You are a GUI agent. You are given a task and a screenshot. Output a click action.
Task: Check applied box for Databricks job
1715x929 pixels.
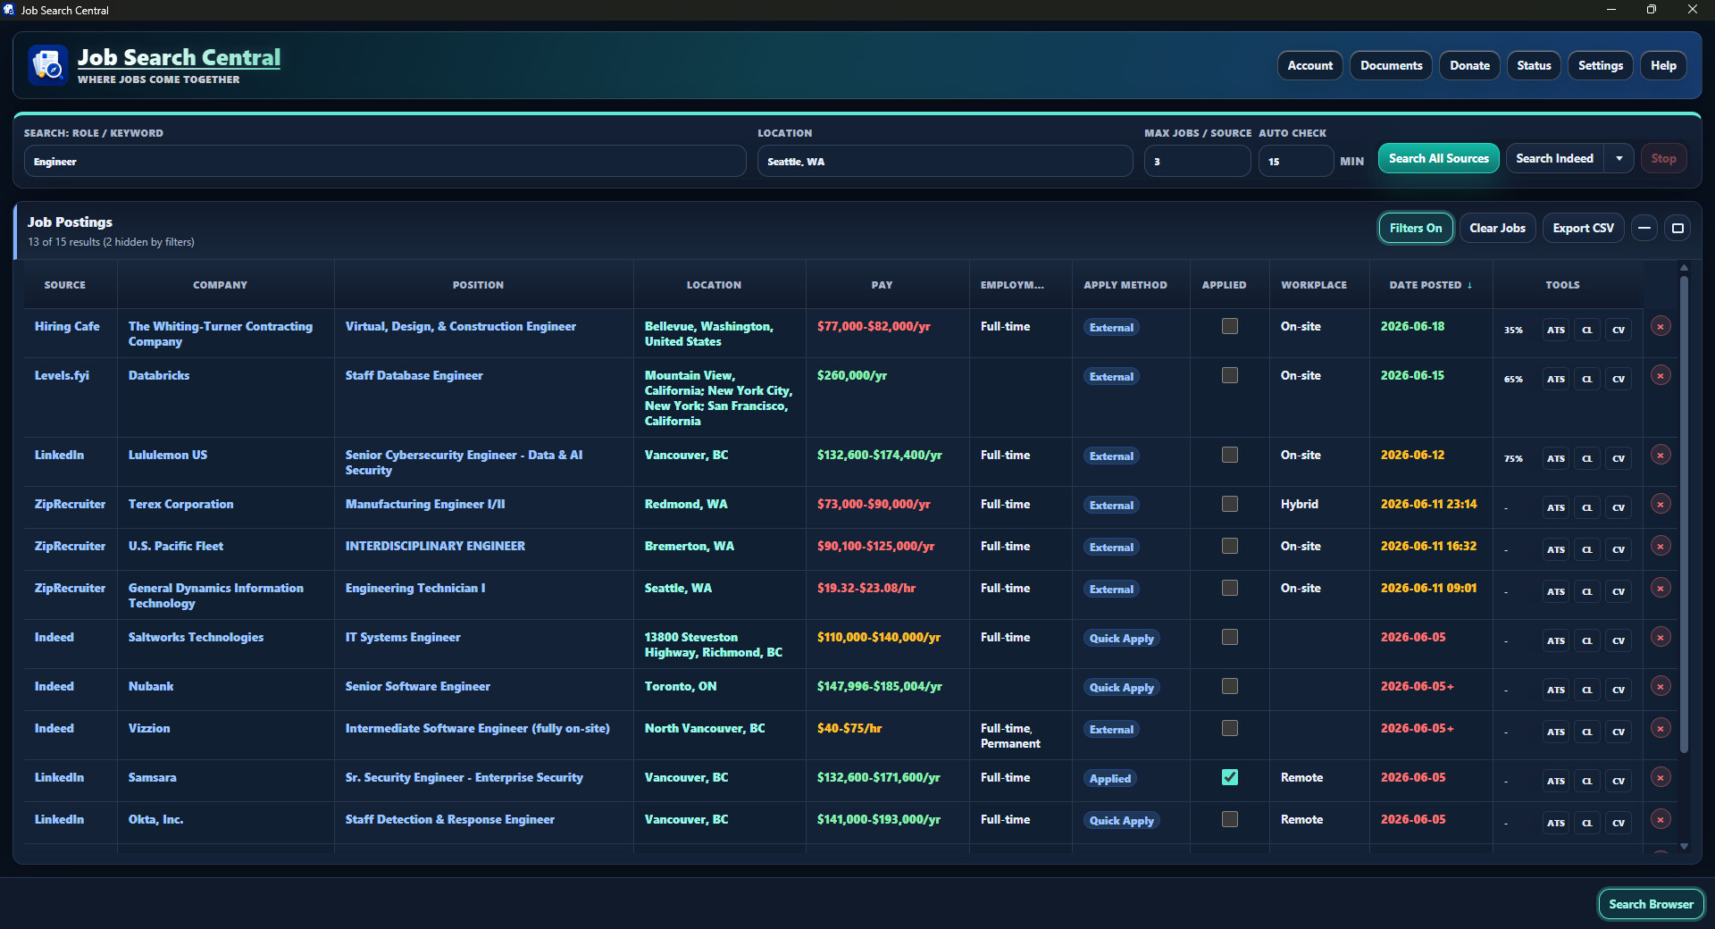point(1230,376)
